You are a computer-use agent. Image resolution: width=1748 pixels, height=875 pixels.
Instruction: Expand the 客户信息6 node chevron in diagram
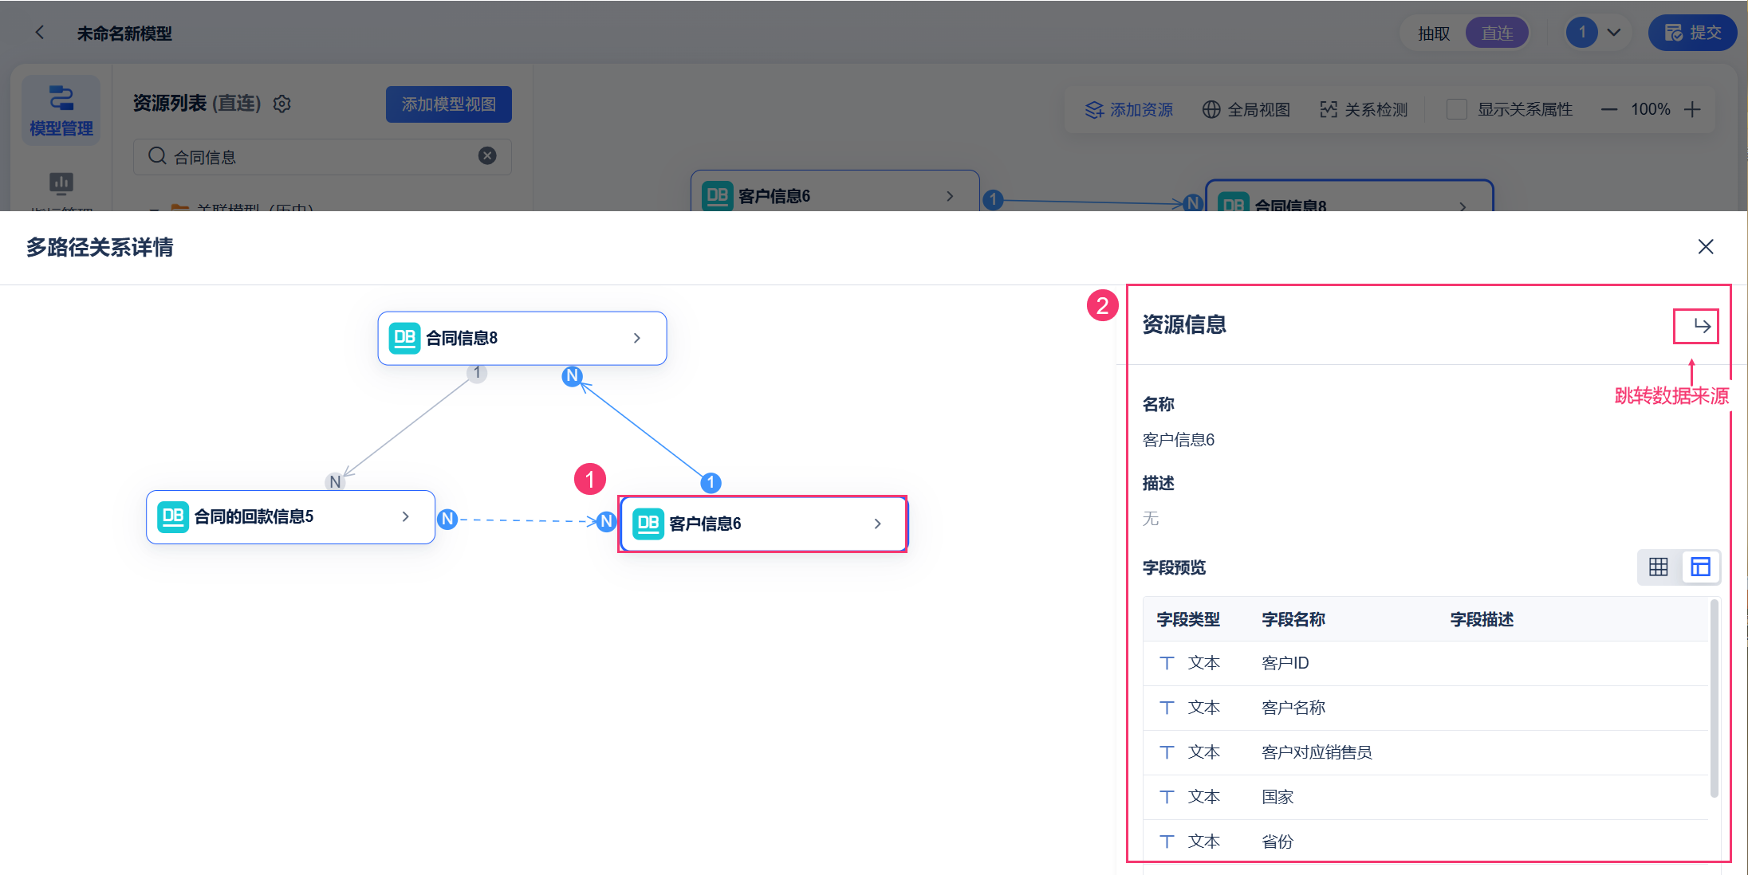[x=877, y=524]
